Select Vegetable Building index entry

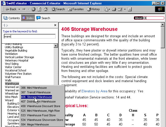pos(16,50)
